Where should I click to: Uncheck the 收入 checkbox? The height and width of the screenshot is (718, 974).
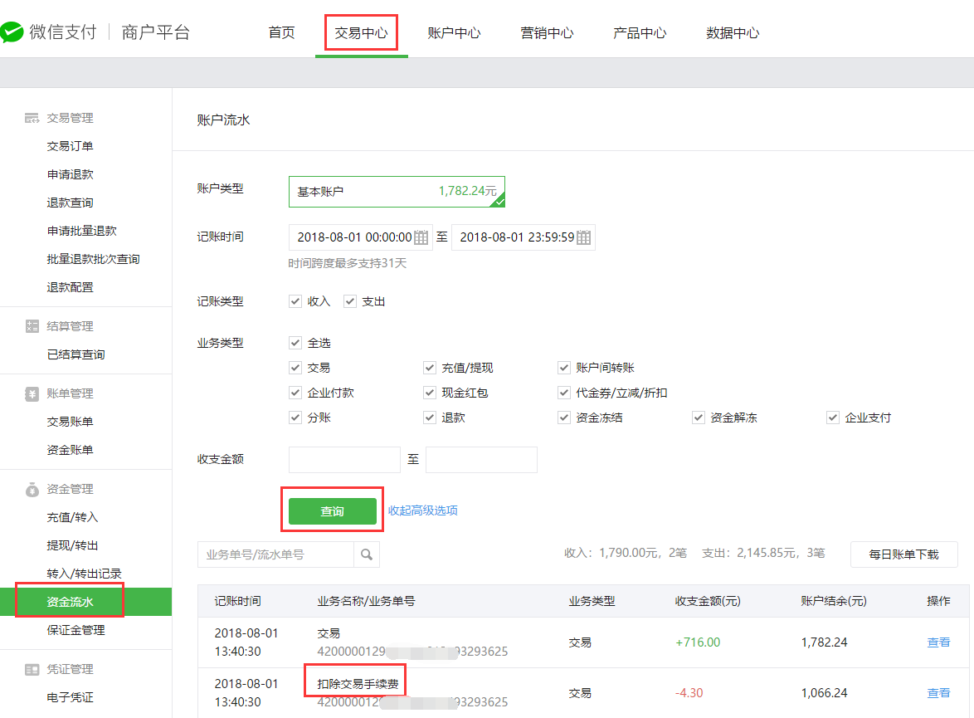(295, 301)
